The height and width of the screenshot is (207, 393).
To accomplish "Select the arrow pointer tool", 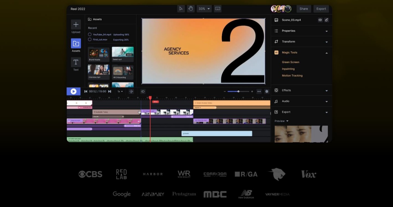I will 181,9.
